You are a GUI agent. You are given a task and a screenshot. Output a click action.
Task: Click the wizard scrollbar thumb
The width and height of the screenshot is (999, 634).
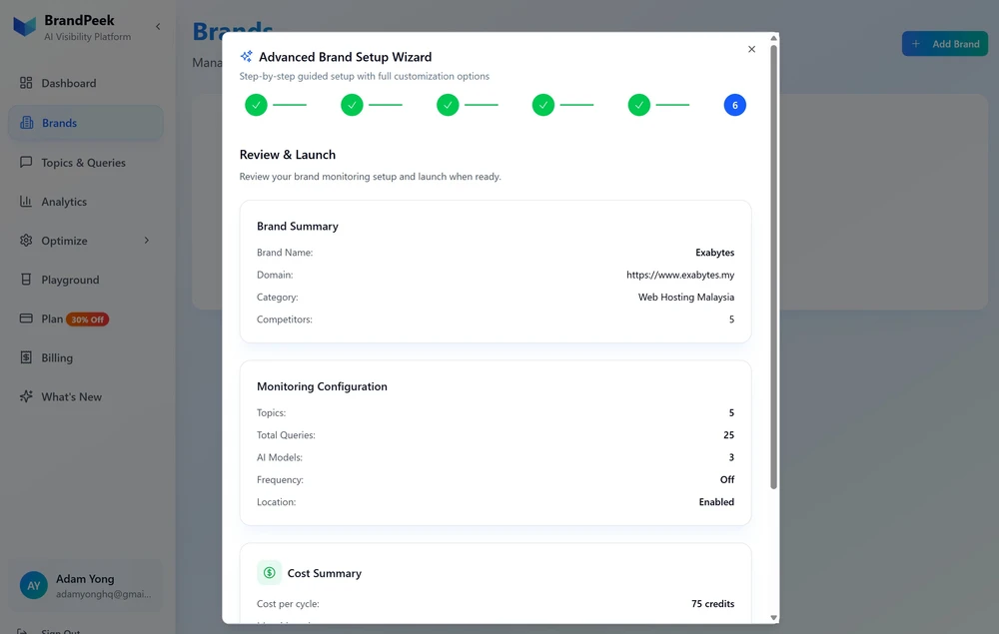coord(773,266)
